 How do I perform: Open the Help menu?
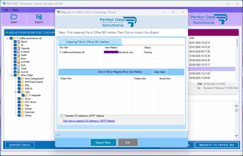tap(15, 10)
